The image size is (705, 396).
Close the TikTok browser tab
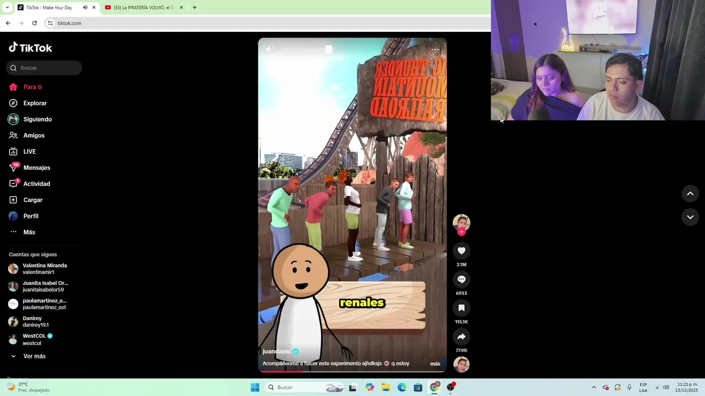[94, 8]
